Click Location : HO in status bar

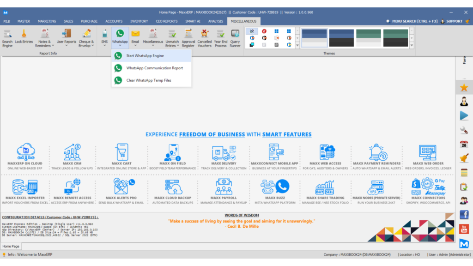point(409,255)
